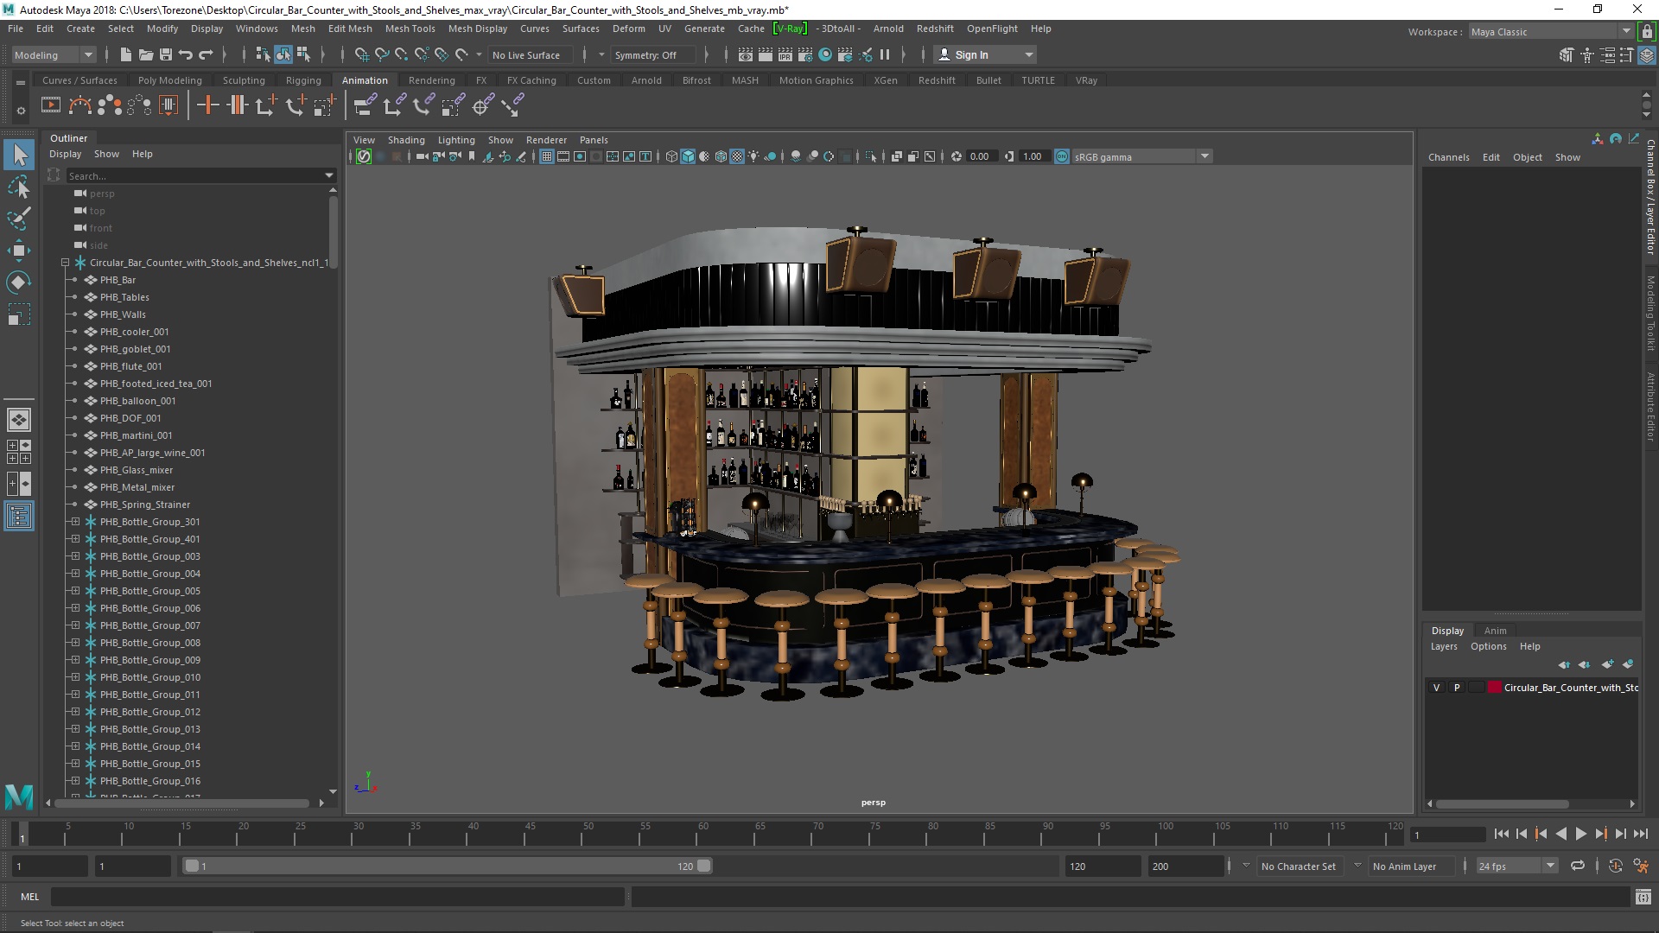1659x933 pixels.
Task: Click the Outliner layout icon in toolbox
Action: click(19, 517)
